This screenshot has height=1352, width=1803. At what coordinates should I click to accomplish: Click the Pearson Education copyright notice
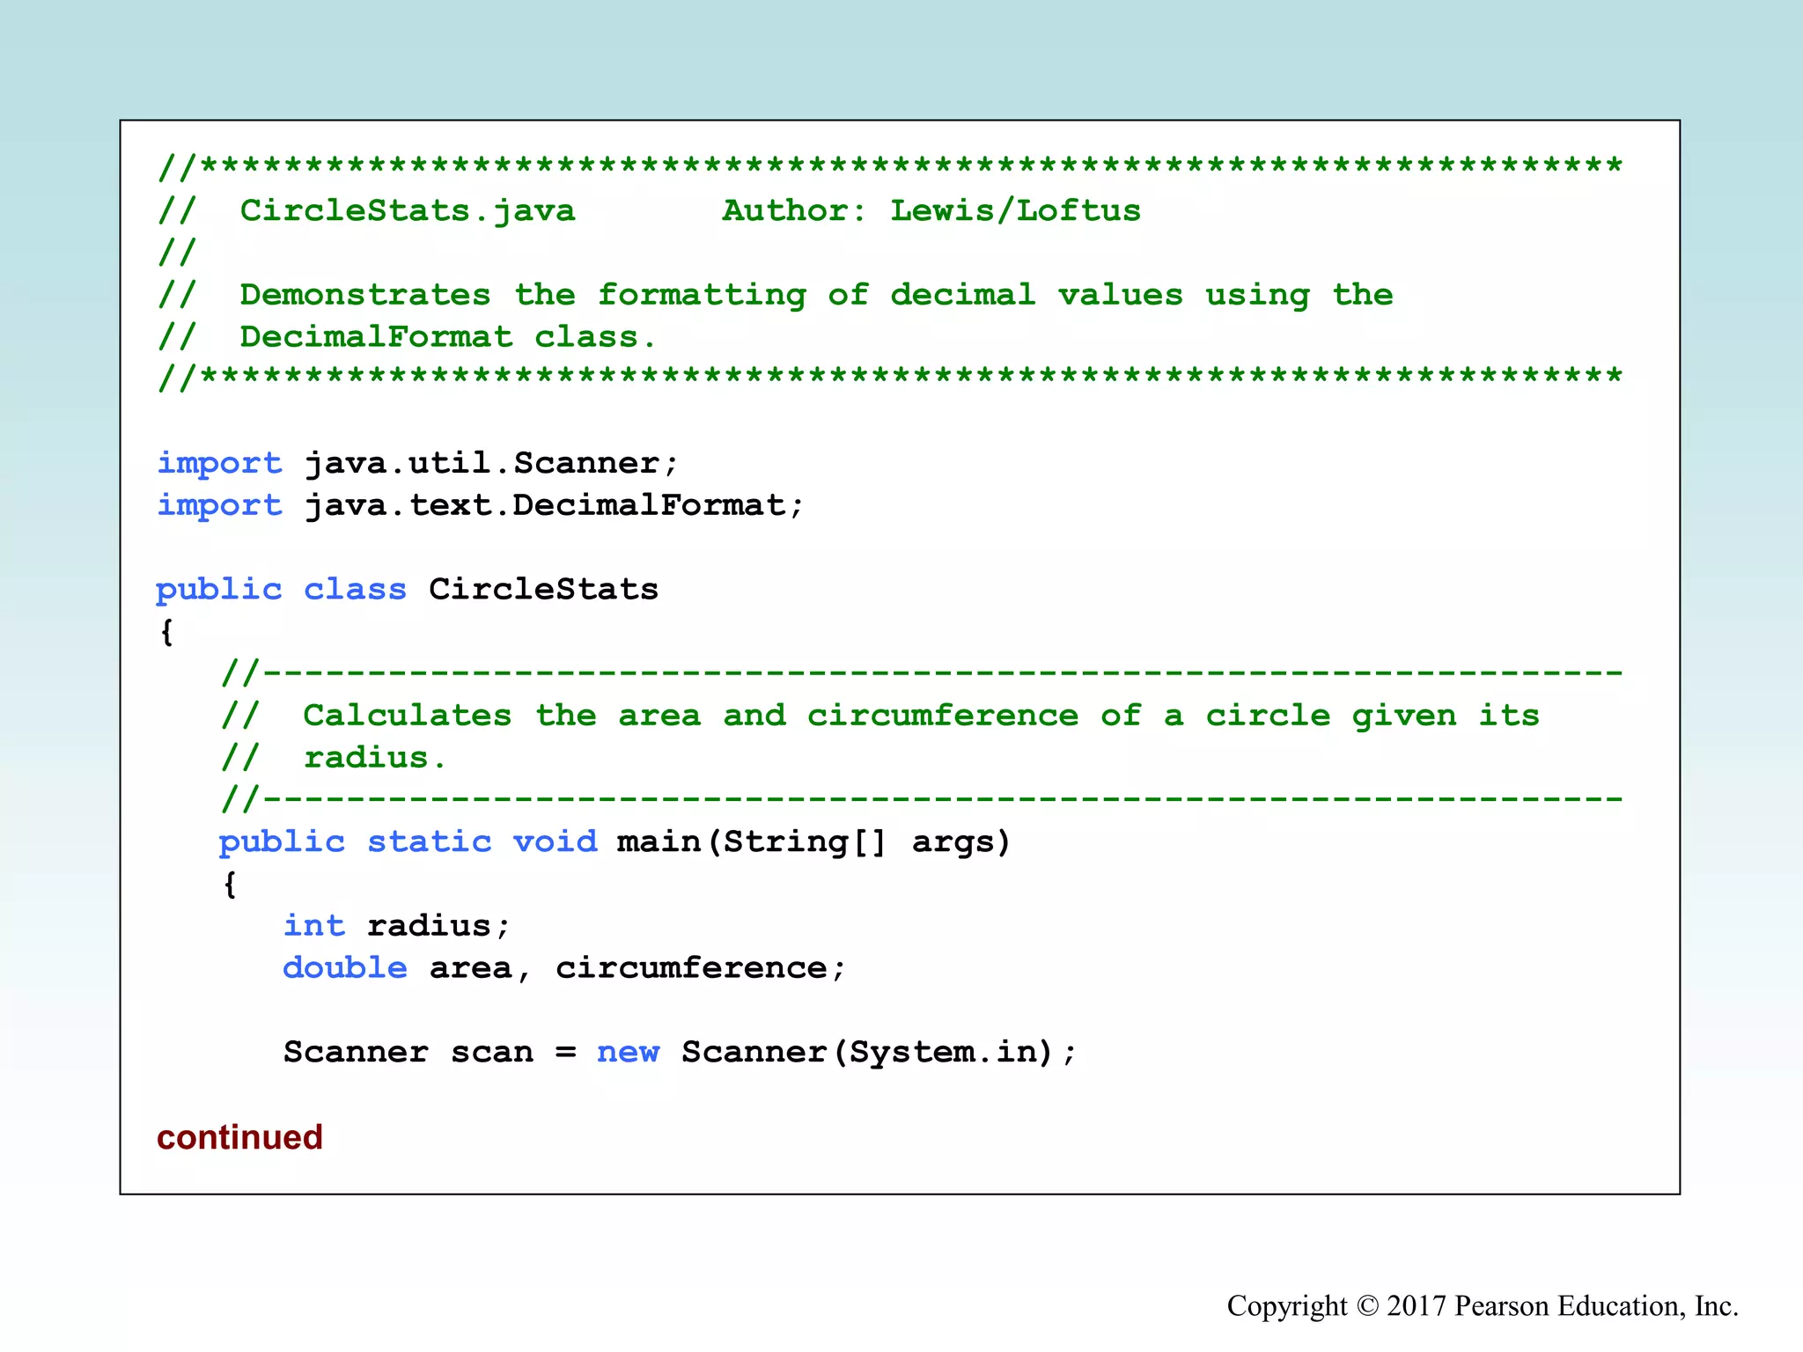pyautogui.click(x=1482, y=1305)
